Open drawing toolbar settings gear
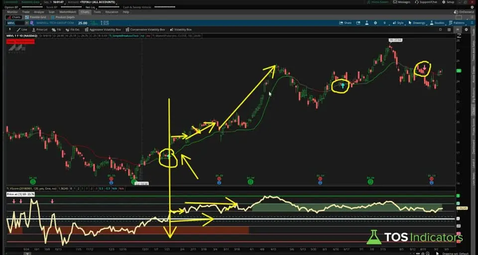This screenshot has width=478, height=255. [x=466, y=29]
